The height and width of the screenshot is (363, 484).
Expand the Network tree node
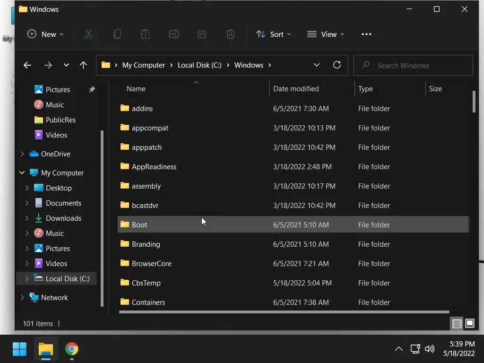point(22,298)
